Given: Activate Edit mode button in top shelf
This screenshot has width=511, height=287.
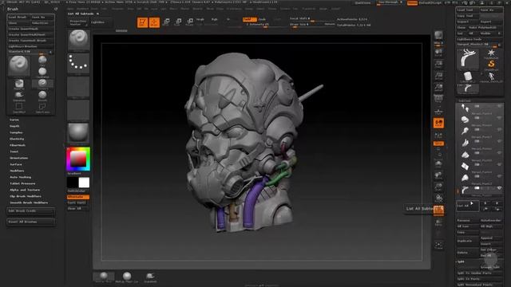Looking at the screenshot, I should pos(142,22).
